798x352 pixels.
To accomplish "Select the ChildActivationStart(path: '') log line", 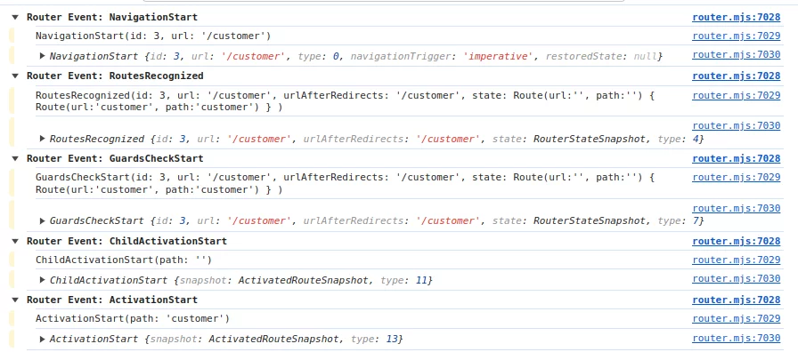I will pos(123,260).
